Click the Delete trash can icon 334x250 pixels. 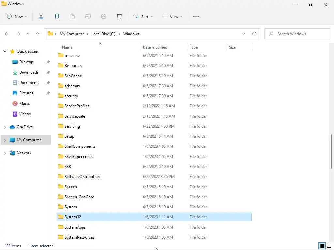119,16
